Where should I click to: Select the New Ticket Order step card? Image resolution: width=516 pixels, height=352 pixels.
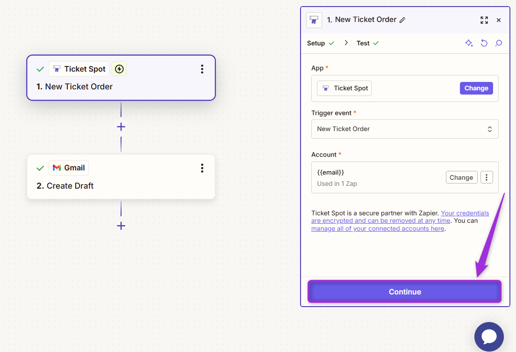[121, 78]
